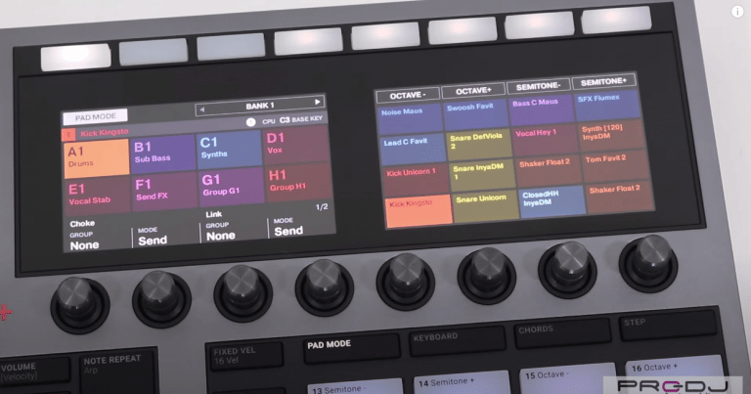Select the Synth [120] InyaDM pad
This screenshot has width=751, height=394.
(611, 136)
